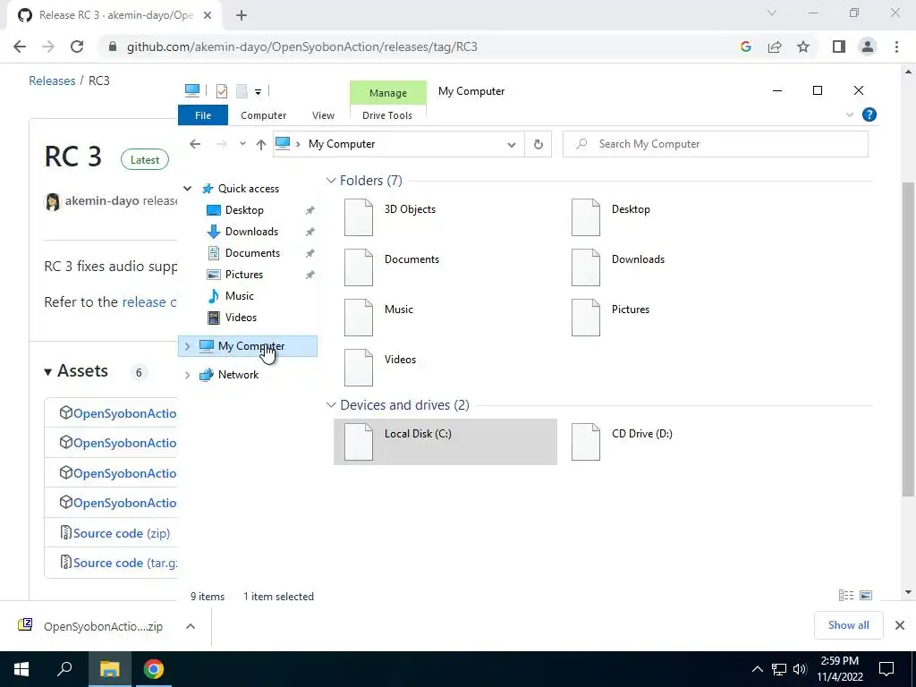Open the downloaded OpenSyobonActio zip file
The height and width of the screenshot is (687, 916).
coord(104,626)
